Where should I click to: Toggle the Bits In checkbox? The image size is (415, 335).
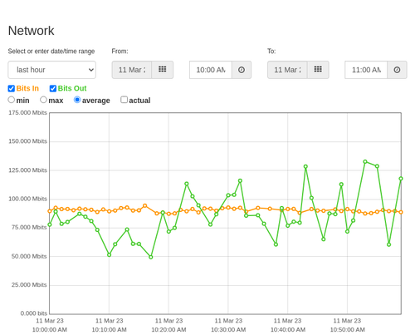pyautogui.click(x=12, y=88)
